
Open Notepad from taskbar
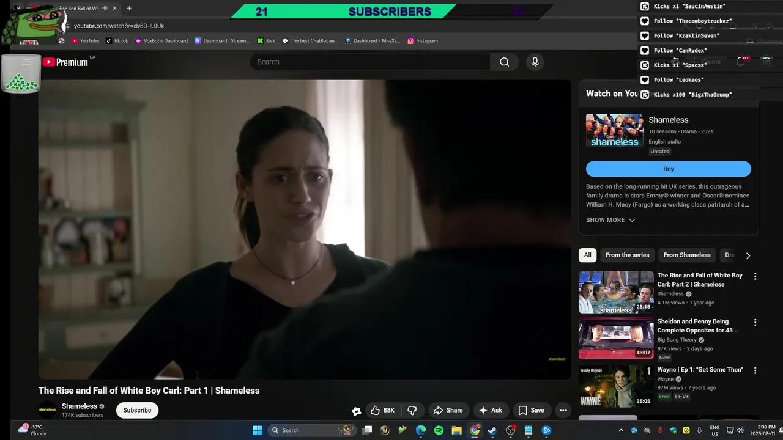(x=529, y=430)
